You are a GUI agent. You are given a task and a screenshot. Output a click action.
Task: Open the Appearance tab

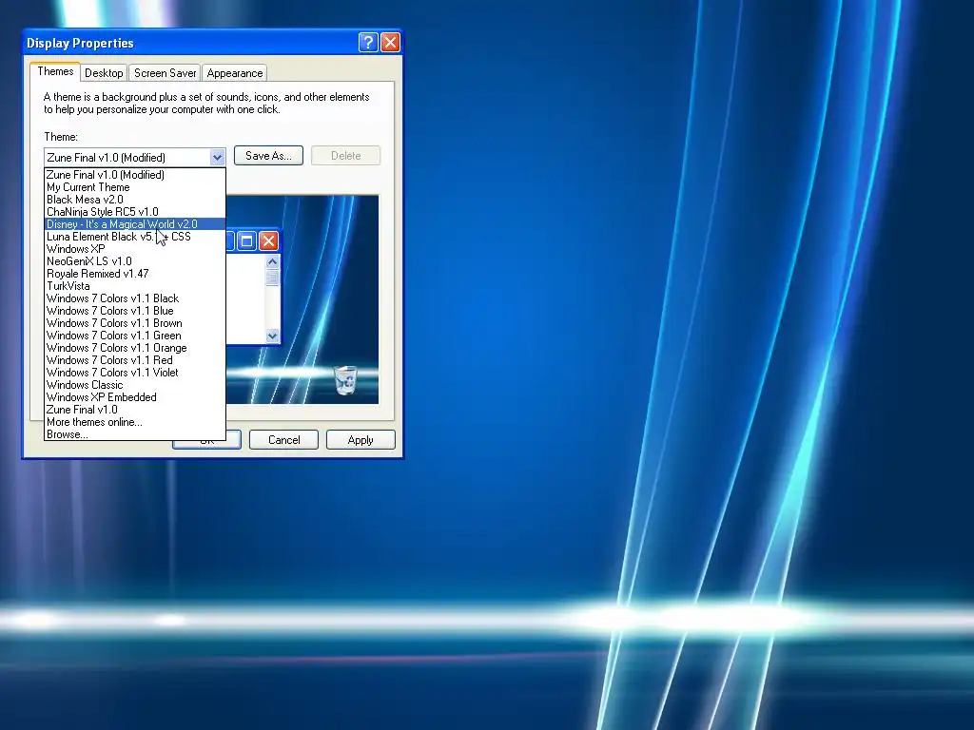pyautogui.click(x=235, y=73)
